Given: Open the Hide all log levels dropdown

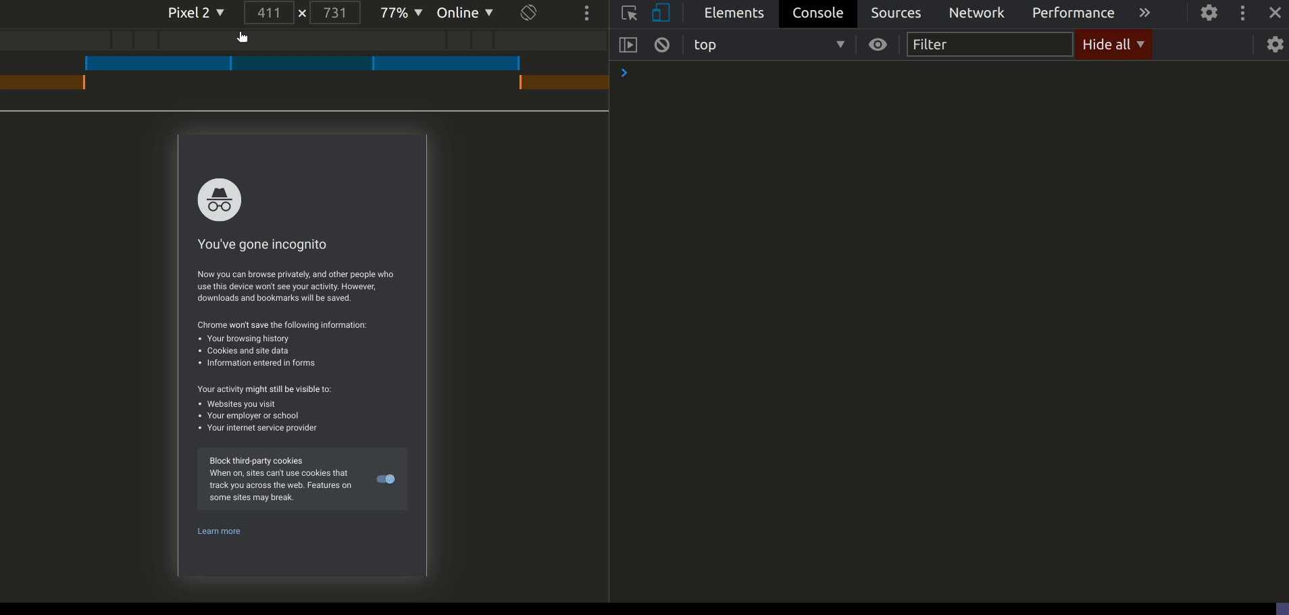Looking at the screenshot, I should click(1113, 45).
